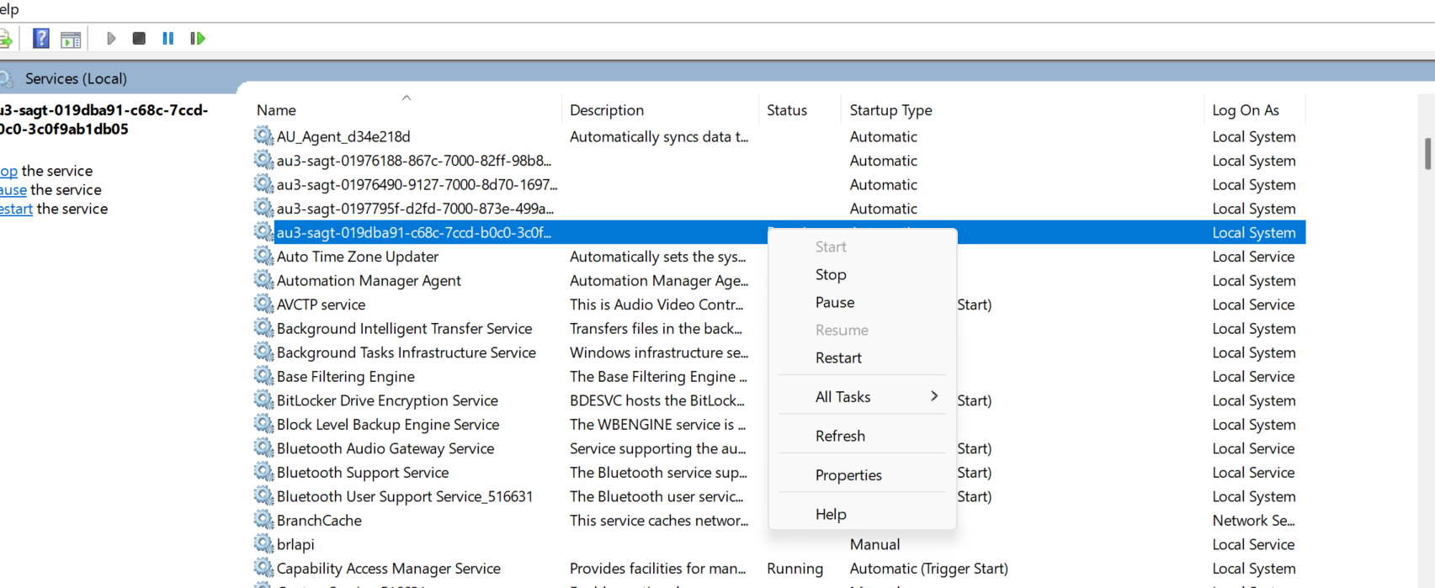This screenshot has height=588, width=1435.
Task: Click the Restart Service toolbar icon
Action: (198, 38)
